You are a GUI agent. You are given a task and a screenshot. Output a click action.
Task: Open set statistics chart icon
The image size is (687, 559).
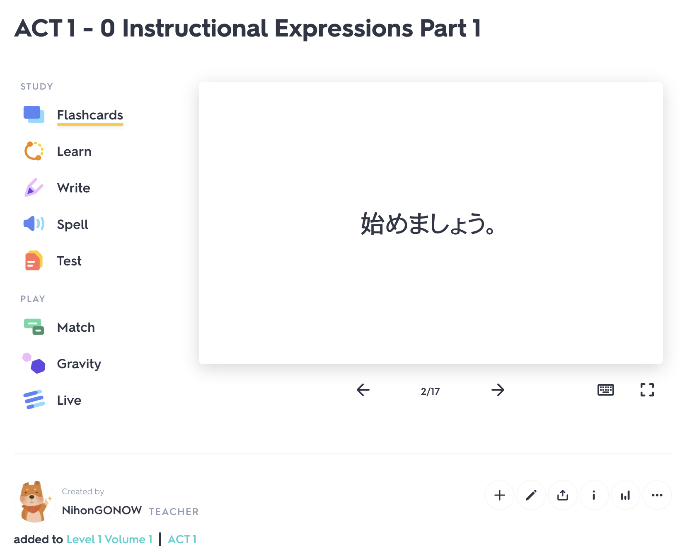(x=625, y=495)
